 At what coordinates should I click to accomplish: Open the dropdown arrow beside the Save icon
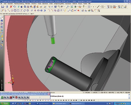pyautogui.click(x=5, y=7)
